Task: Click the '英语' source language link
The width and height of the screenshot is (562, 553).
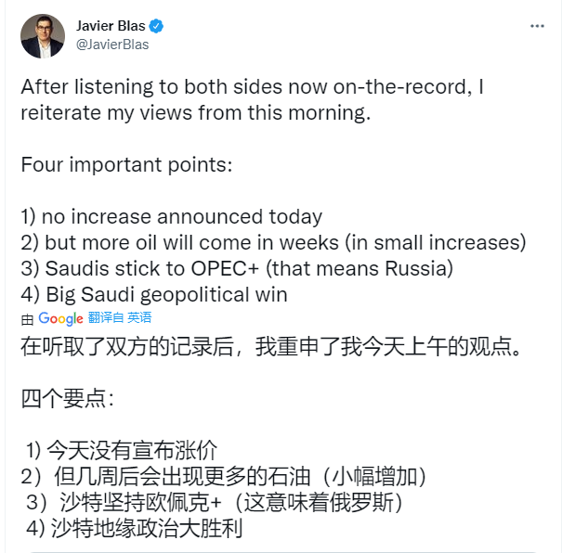Action: click(140, 318)
